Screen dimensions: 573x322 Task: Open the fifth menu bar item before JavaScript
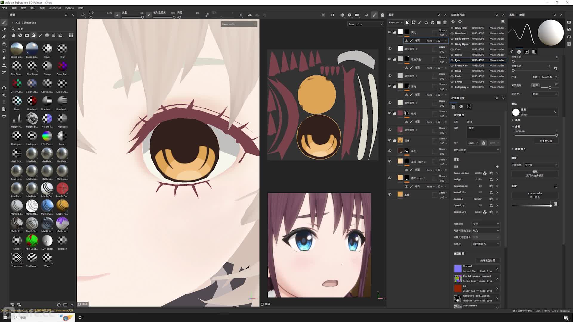[42, 8]
